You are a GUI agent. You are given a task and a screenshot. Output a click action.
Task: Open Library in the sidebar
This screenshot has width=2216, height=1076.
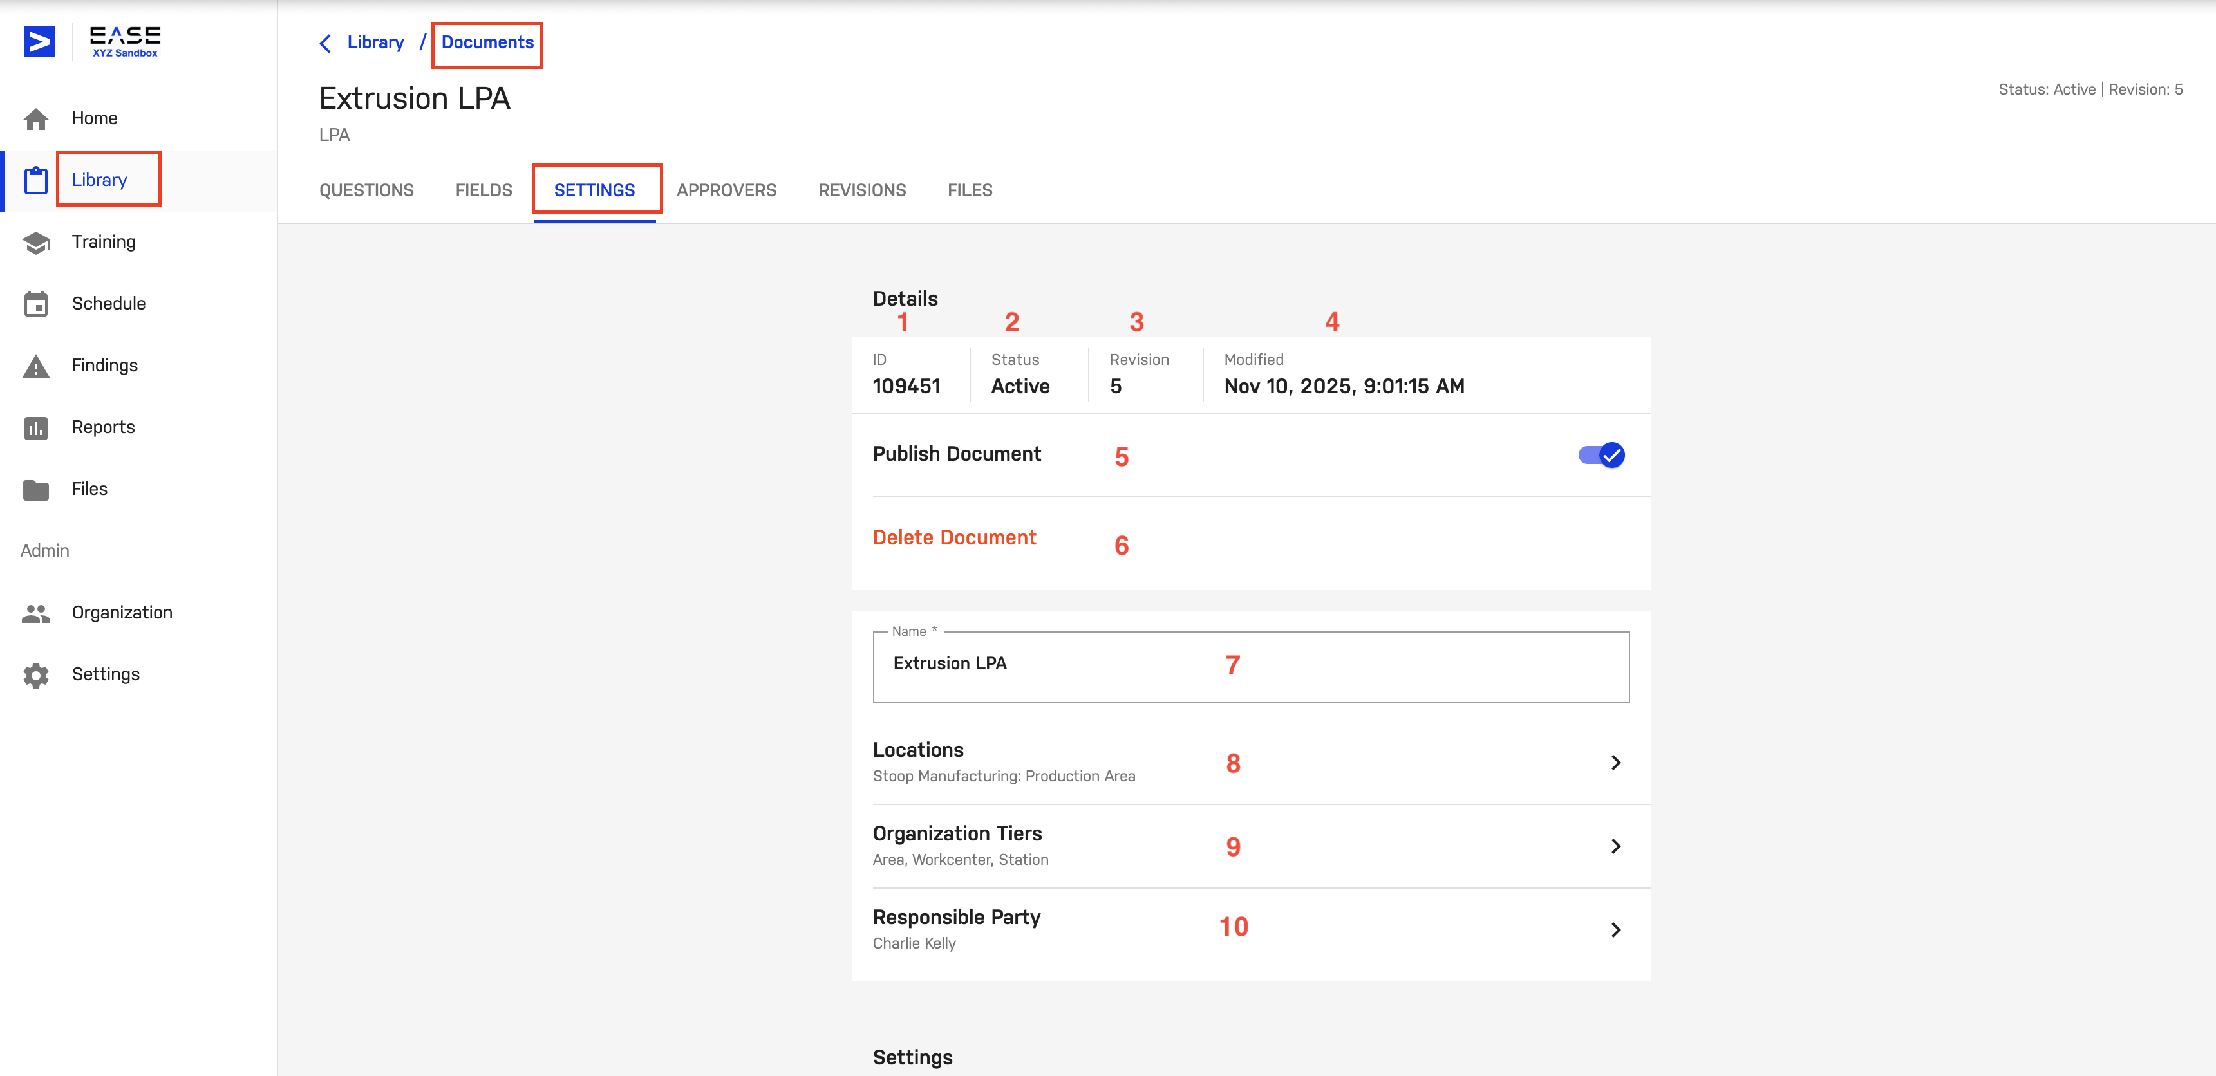(100, 181)
